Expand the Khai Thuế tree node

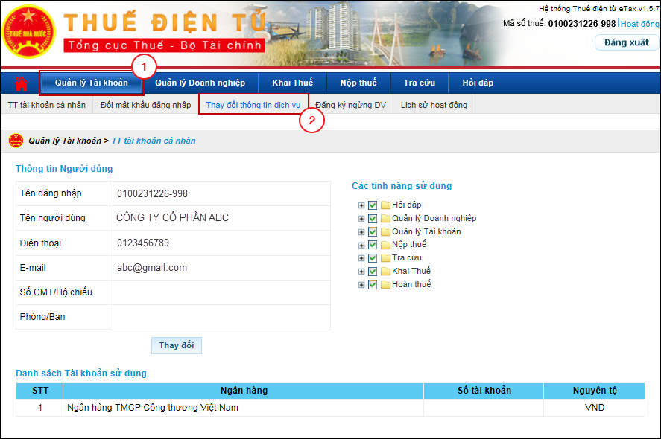pos(361,272)
